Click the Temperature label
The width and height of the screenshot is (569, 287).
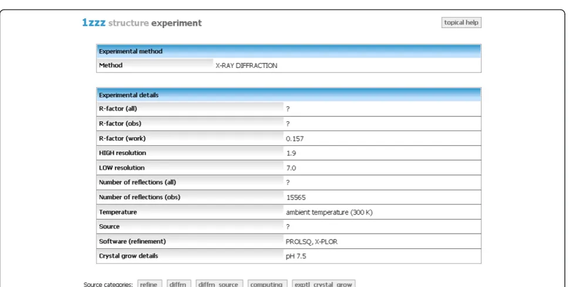[x=118, y=212]
